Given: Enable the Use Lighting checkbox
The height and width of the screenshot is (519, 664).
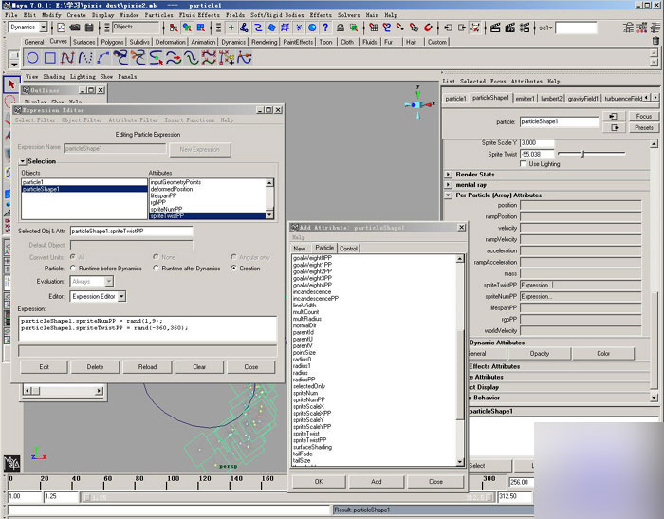Looking at the screenshot, I should pos(525,163).
